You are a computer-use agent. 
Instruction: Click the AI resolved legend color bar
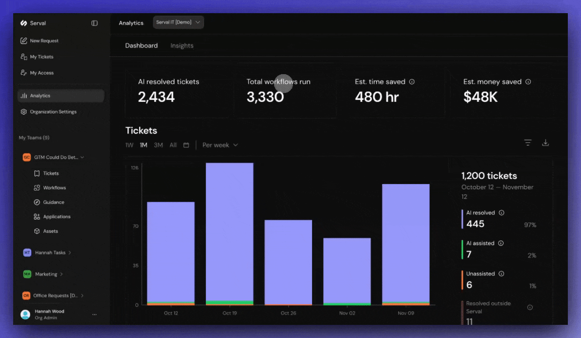462,219
